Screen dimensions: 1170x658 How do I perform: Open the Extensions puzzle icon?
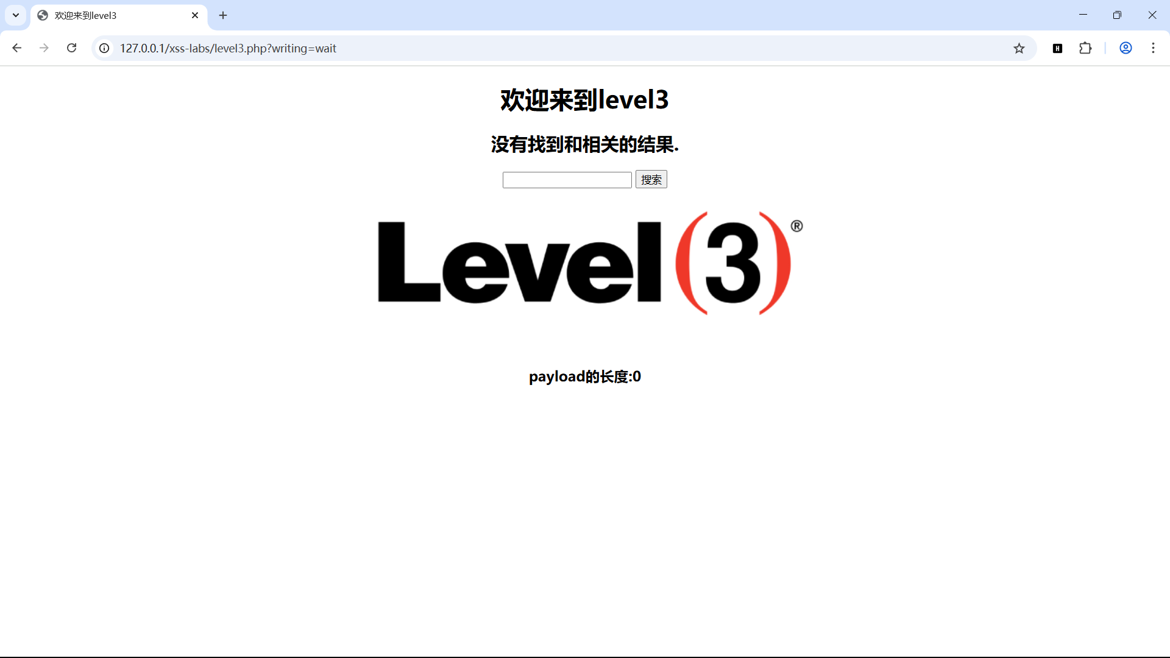tap(1085, 48)
